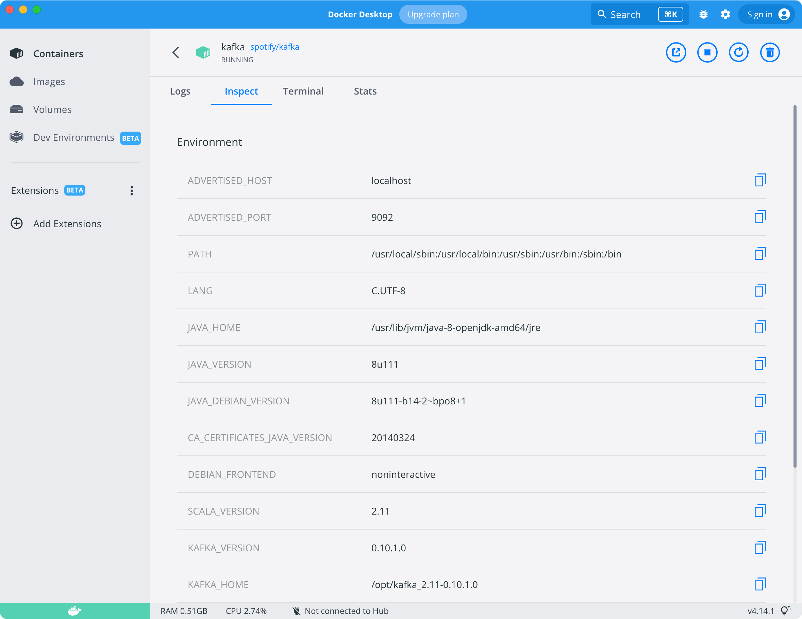Open the Extensions menu options

pyautogui.click(x=132, y=190)
